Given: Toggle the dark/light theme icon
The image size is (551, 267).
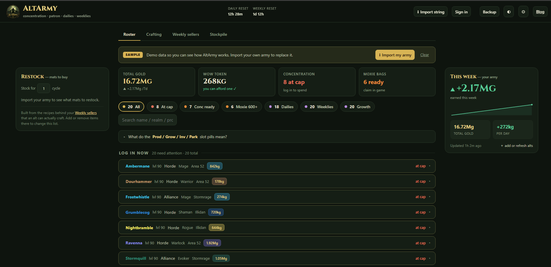Looking at the screenshot, I should pyautogui.click(x=509, y=12).
